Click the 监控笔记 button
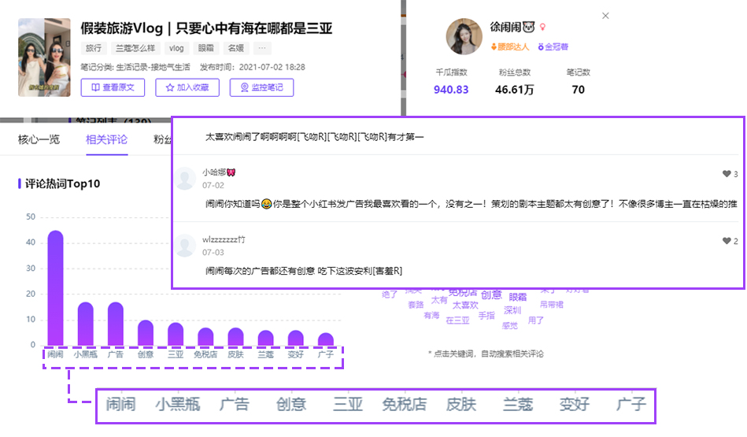 point(261,87)
